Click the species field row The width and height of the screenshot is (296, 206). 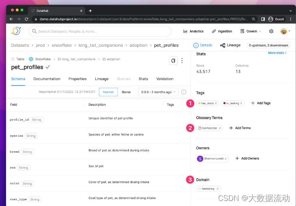(x=99, y=136)
